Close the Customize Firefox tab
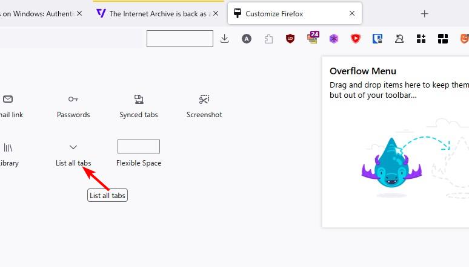Viewport: 469px width, 267px height. (352, 13)
